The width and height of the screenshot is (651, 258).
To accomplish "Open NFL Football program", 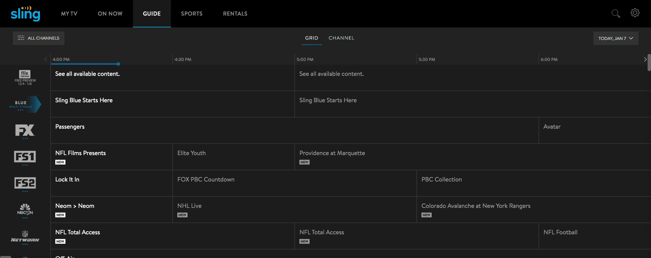I will point(595,236).
